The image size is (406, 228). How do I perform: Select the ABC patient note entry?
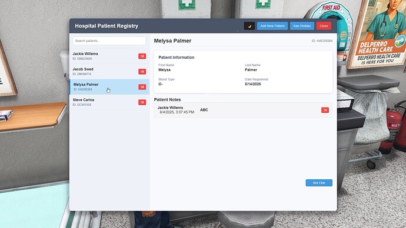(x=243, y=110)
